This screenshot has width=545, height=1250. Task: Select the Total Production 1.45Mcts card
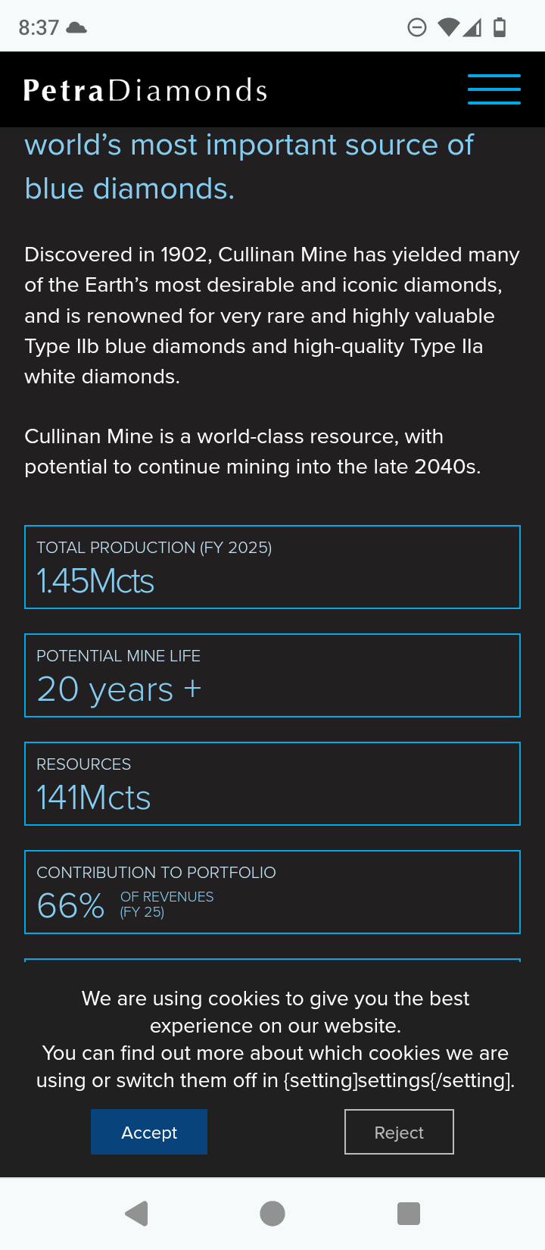point(272,567)
